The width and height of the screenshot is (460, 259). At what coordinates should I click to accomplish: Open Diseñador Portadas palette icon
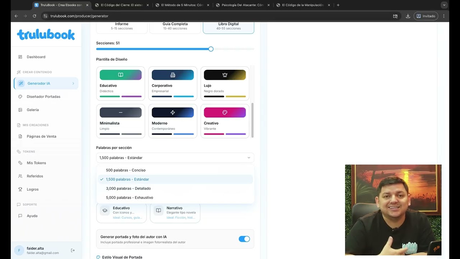point(20,97)
